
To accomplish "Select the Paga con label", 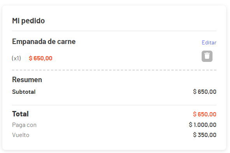I will coord(24,125).
